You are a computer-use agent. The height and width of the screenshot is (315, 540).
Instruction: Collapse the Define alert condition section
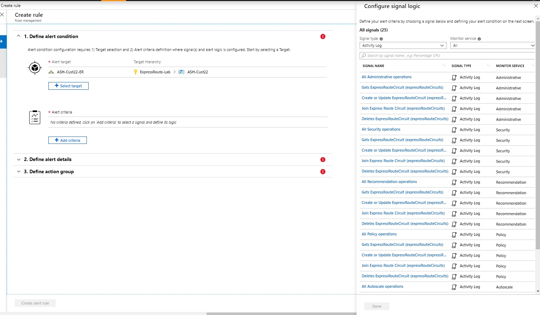pos(19,36)
